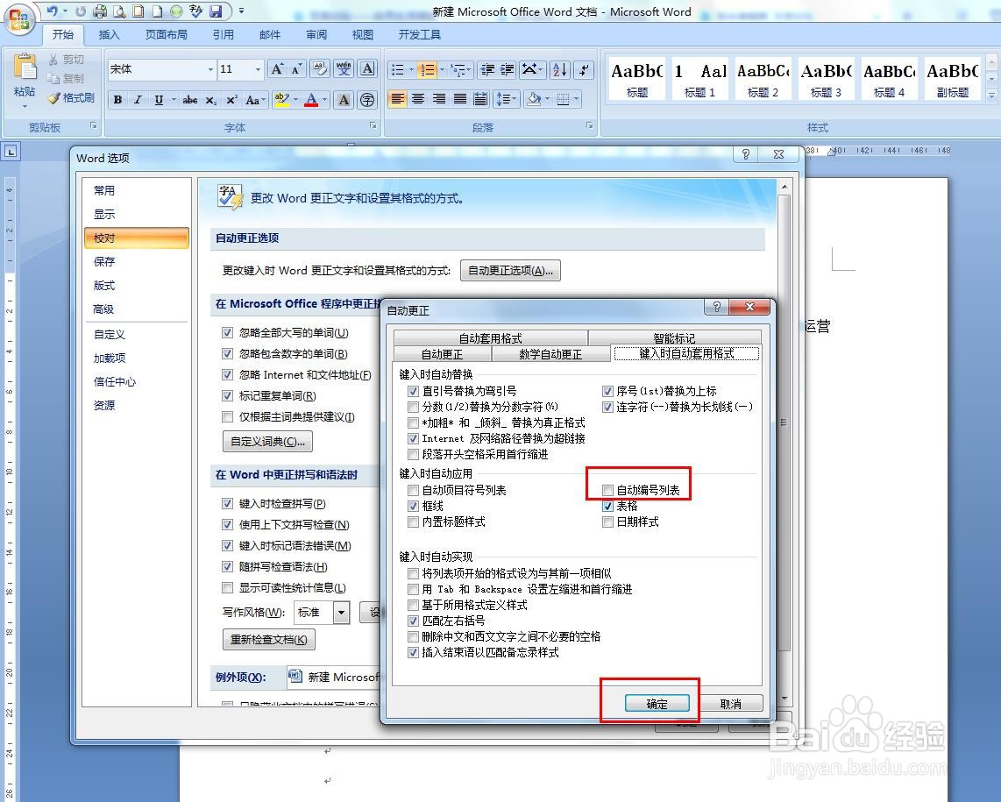Align text left icon
This screenshot has width=1001, height=802.
(x=397, y=99)
